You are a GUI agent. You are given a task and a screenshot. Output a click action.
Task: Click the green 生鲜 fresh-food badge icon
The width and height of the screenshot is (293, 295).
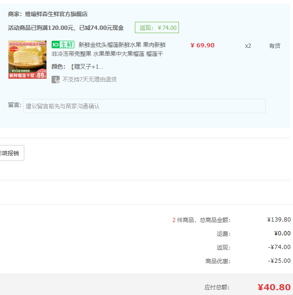pos(63,45)
